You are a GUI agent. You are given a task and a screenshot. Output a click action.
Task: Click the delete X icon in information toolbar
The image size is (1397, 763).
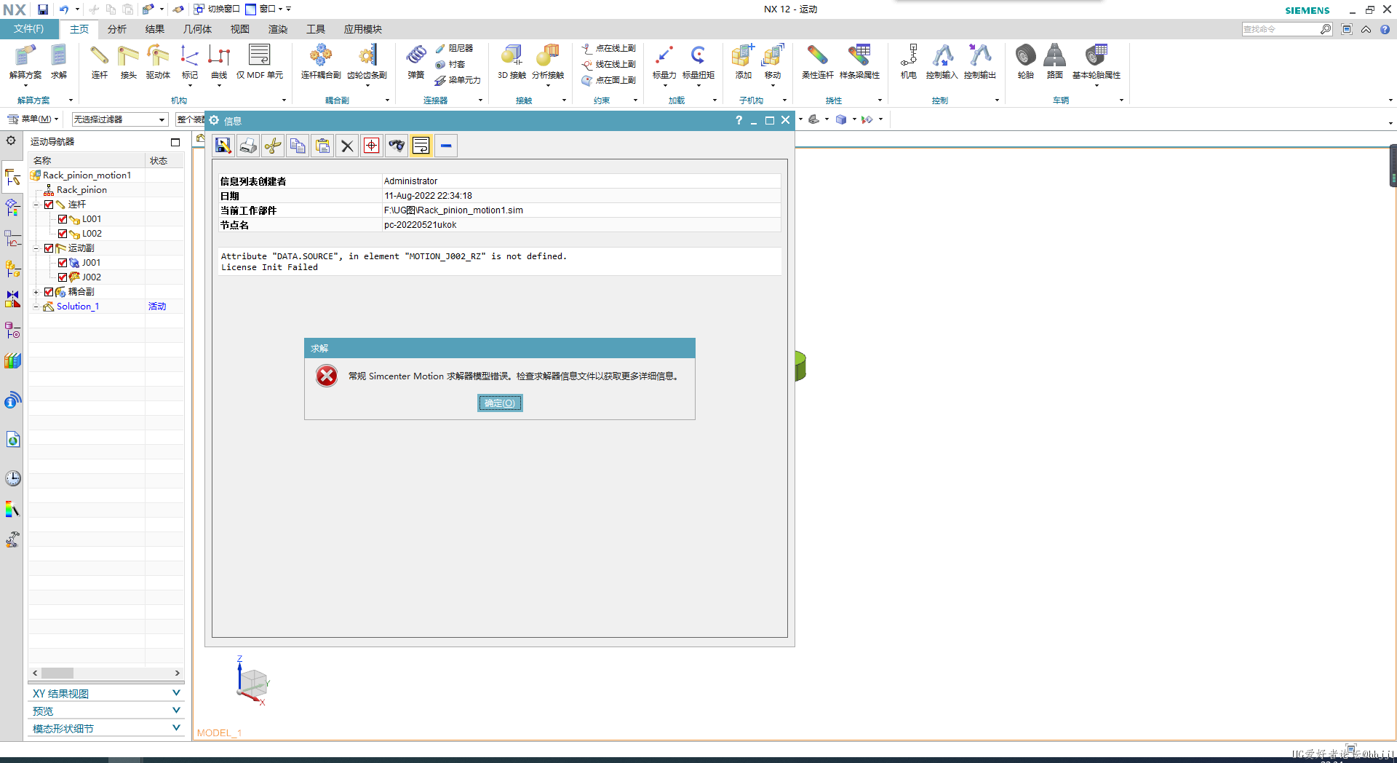coord(347,146)
